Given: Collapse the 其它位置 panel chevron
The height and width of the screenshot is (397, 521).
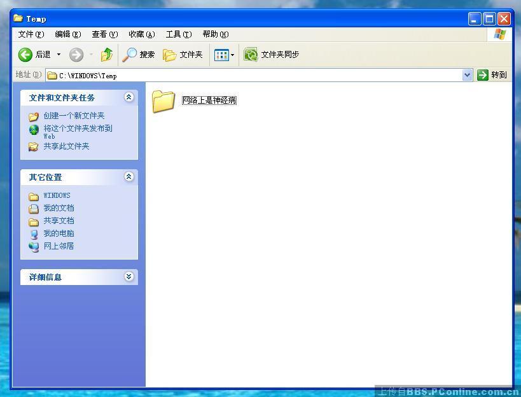Looking at the screenshot, I should pos(129,177).
